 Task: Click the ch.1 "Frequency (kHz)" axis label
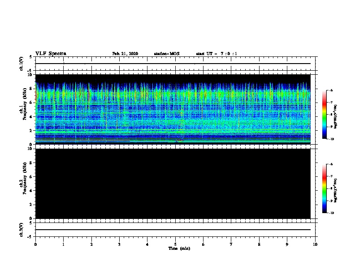(x=25, y=104)
